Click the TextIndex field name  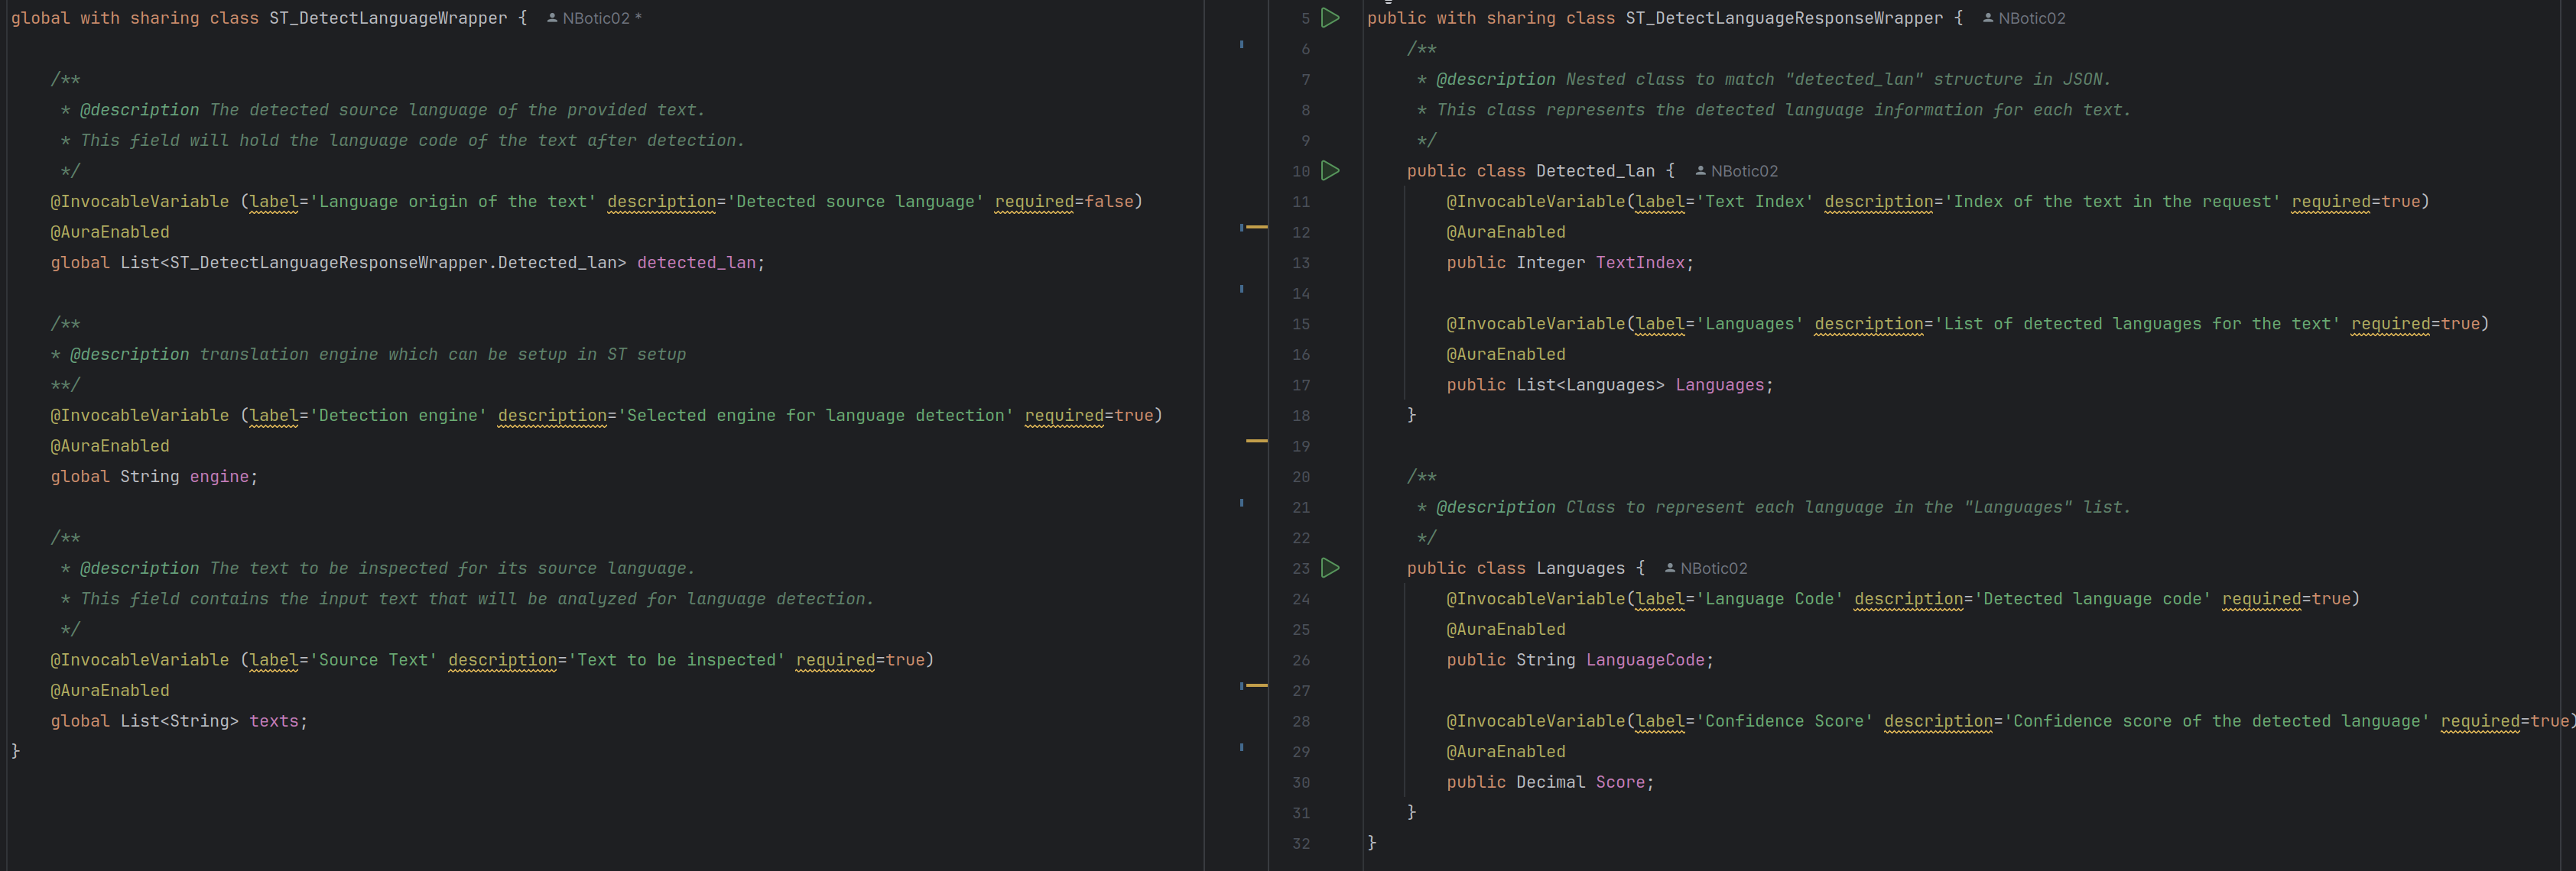(x=1640, y=263)
